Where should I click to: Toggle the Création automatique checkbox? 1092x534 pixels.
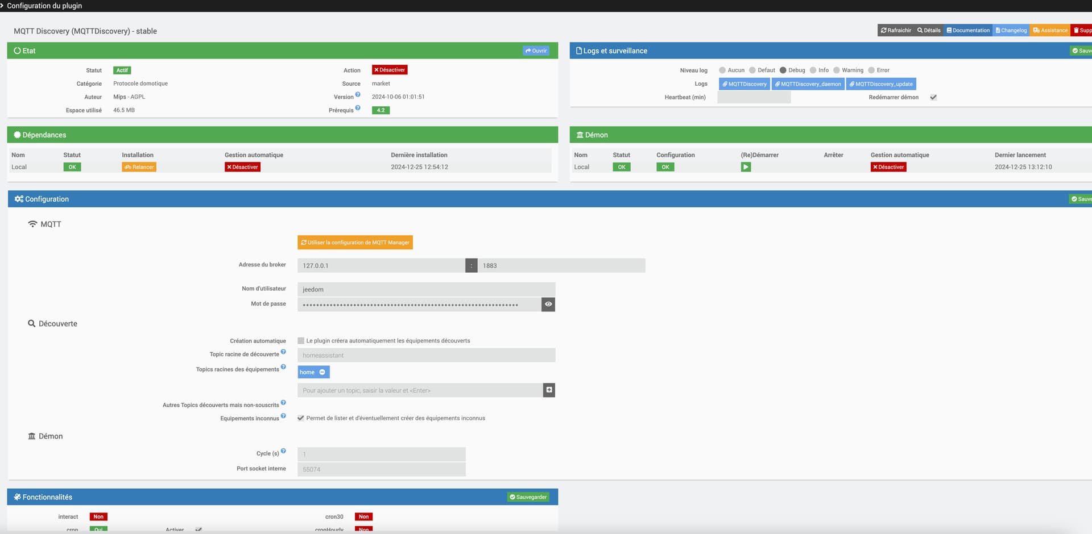pyautogui.click(x=301, y=341)
